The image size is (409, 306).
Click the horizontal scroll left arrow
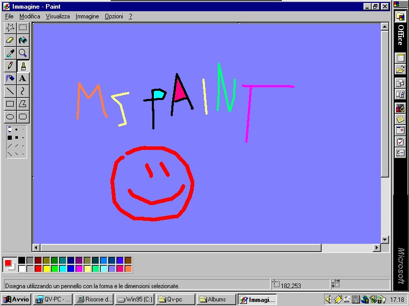tap(36, 247)
